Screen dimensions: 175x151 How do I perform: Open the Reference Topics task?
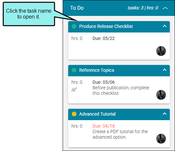[97, 70]
